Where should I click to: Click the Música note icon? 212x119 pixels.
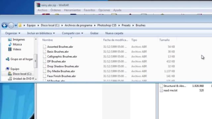[10, 44]
